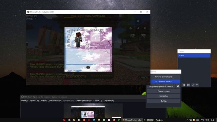
Task: Click the OBS logo in its title bar
Action: (23, 97)
